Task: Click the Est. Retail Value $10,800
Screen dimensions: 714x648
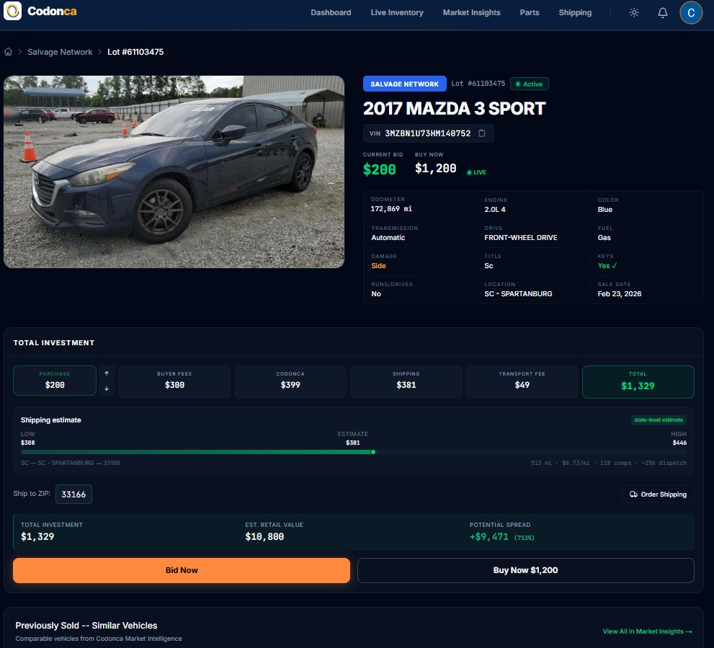Action: pyautogui.click(x=264, y=537)
